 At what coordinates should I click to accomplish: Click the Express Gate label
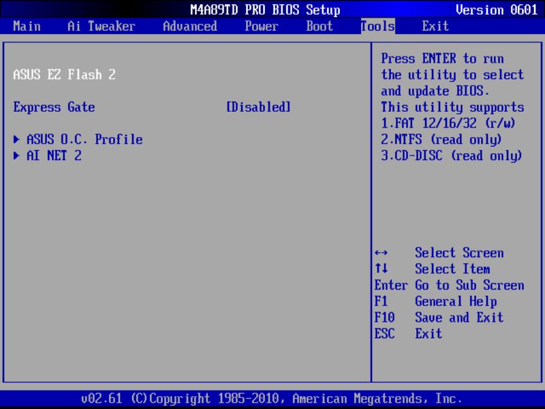[x=53, y=107]
